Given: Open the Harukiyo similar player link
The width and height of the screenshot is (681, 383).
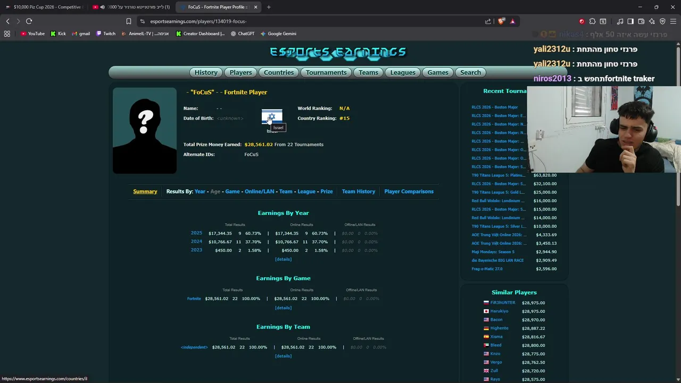Looking at the screenshot, I should (x=499, y=311).
